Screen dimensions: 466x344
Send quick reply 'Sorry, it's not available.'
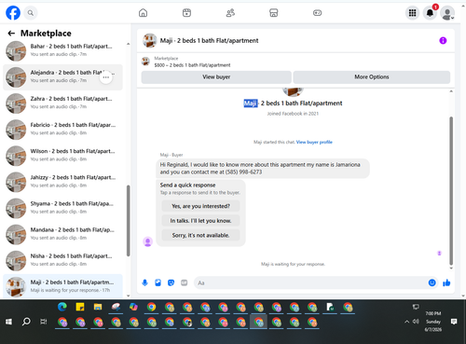pos(200,235)
